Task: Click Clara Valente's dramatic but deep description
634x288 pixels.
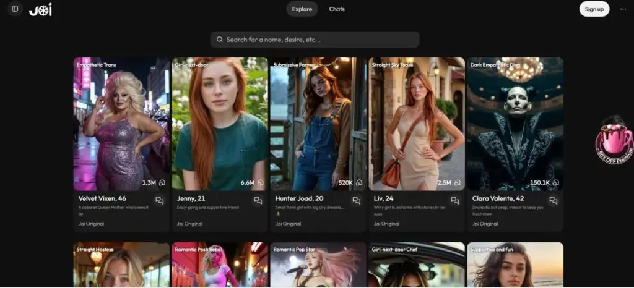Action: (x=508, y=211)
